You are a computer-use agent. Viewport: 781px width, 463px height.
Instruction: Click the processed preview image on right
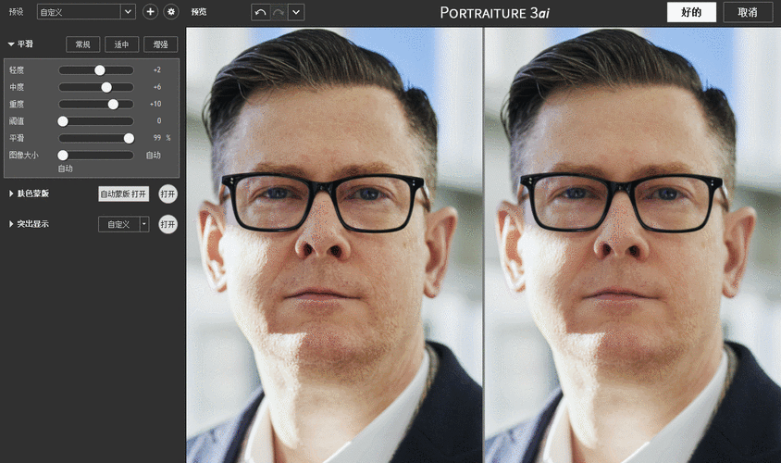tap(632, 245)
